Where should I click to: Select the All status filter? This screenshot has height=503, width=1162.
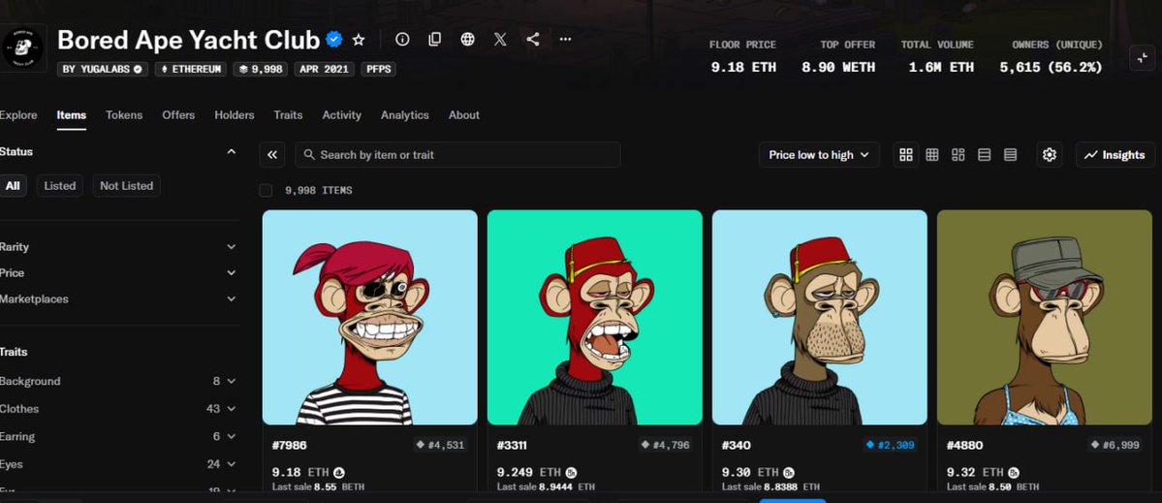click(x=13, y=186)
